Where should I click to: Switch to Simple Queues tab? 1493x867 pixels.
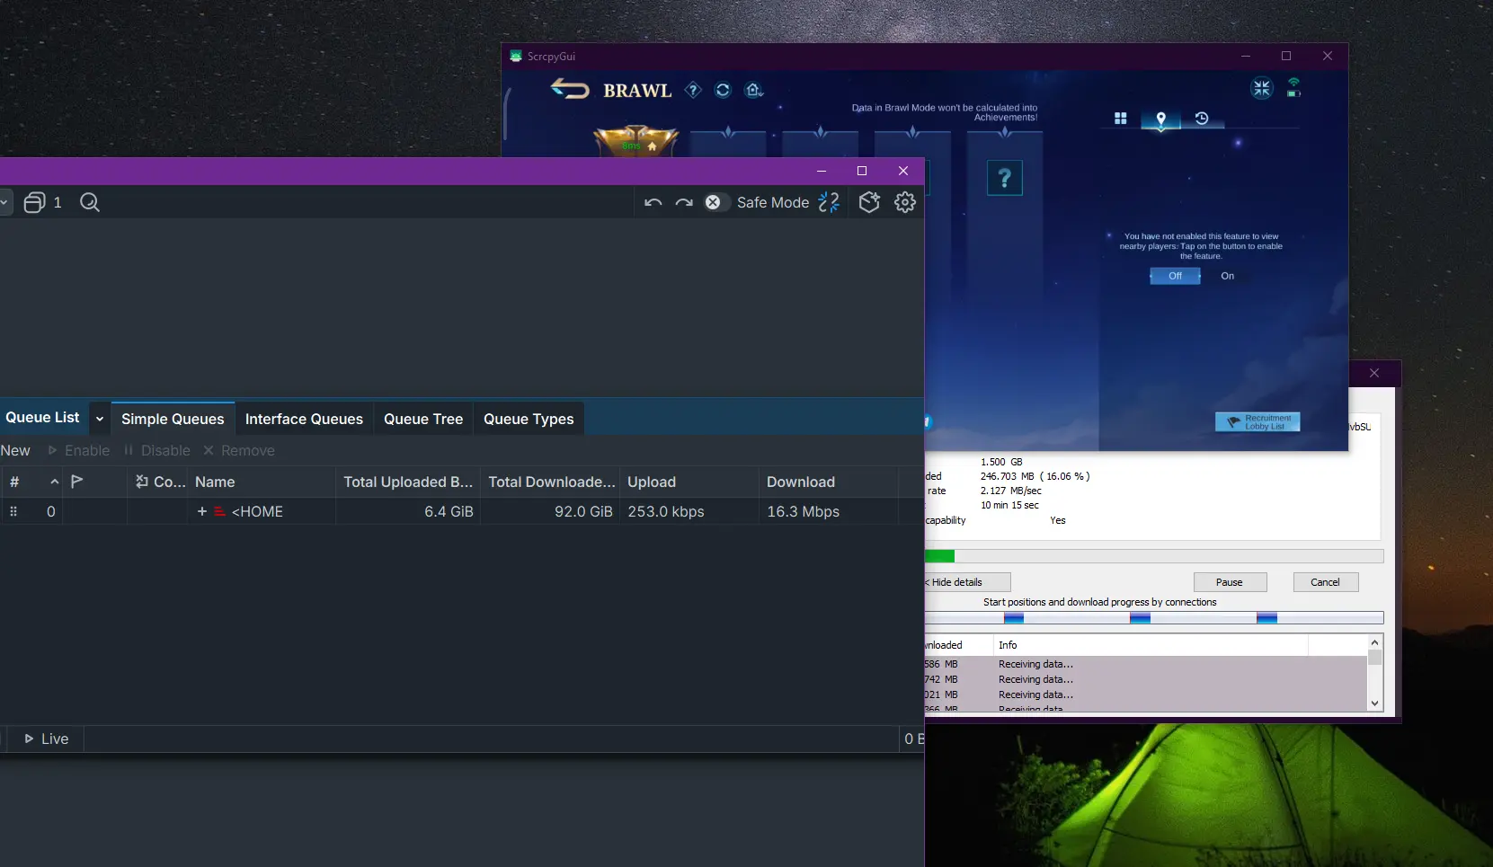(173, 419)
